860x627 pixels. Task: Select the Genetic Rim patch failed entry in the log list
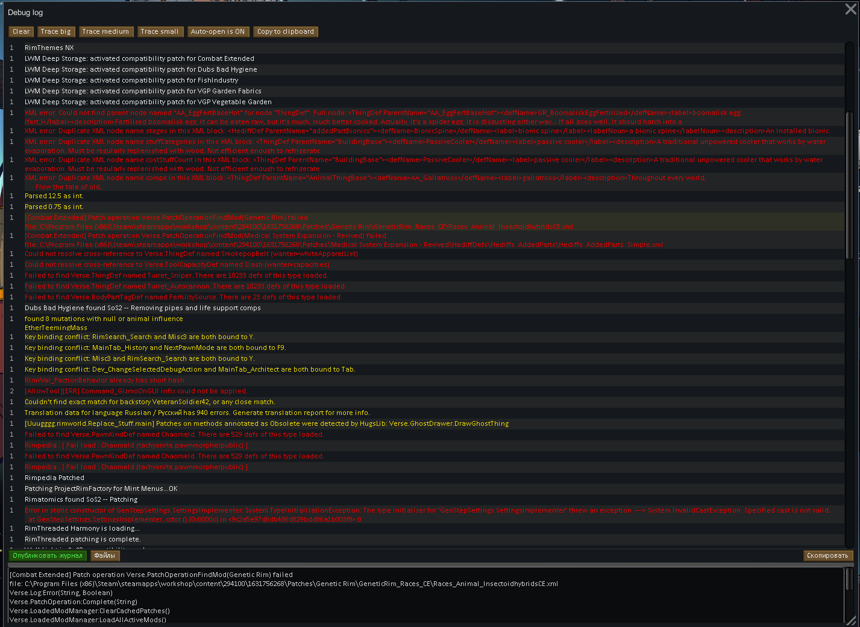(426, 222)
